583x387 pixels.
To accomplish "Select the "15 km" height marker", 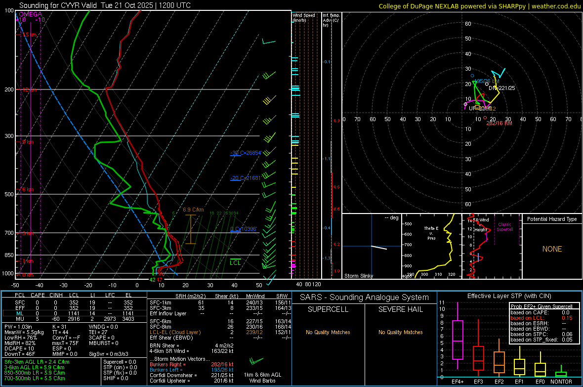I will 29,35.
